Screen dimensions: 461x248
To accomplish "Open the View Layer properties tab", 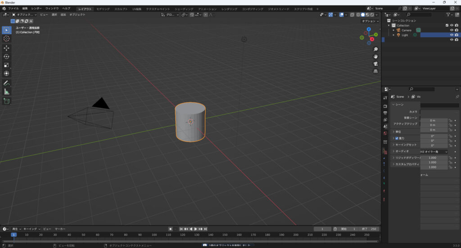I will 385,120.
